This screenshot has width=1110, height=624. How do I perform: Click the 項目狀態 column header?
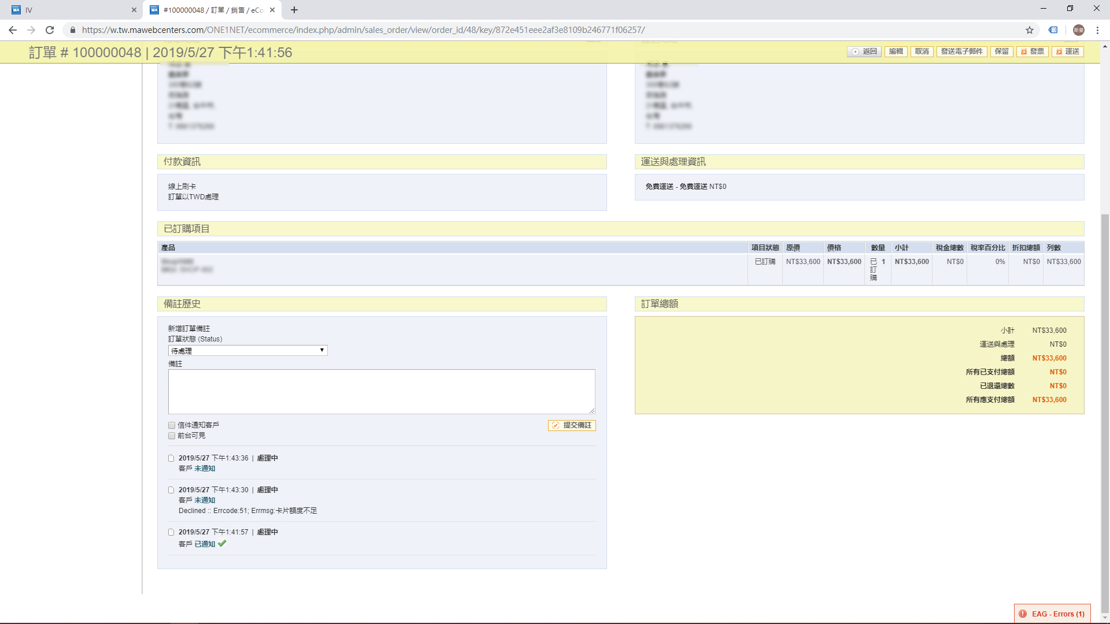(x=765, y=248)
